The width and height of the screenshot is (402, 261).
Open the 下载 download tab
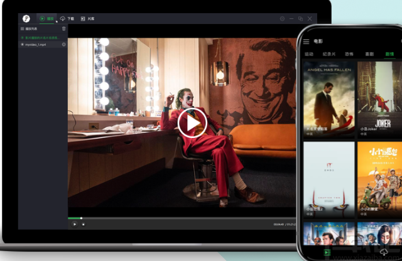click(x=67, y=19)
